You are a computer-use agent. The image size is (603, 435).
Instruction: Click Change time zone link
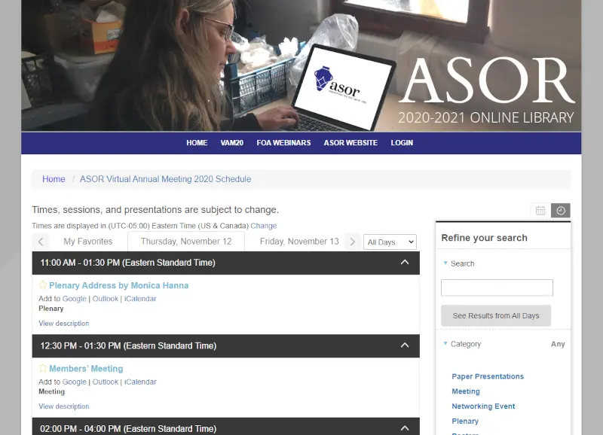pyautogui.click(x=264, y=226)
